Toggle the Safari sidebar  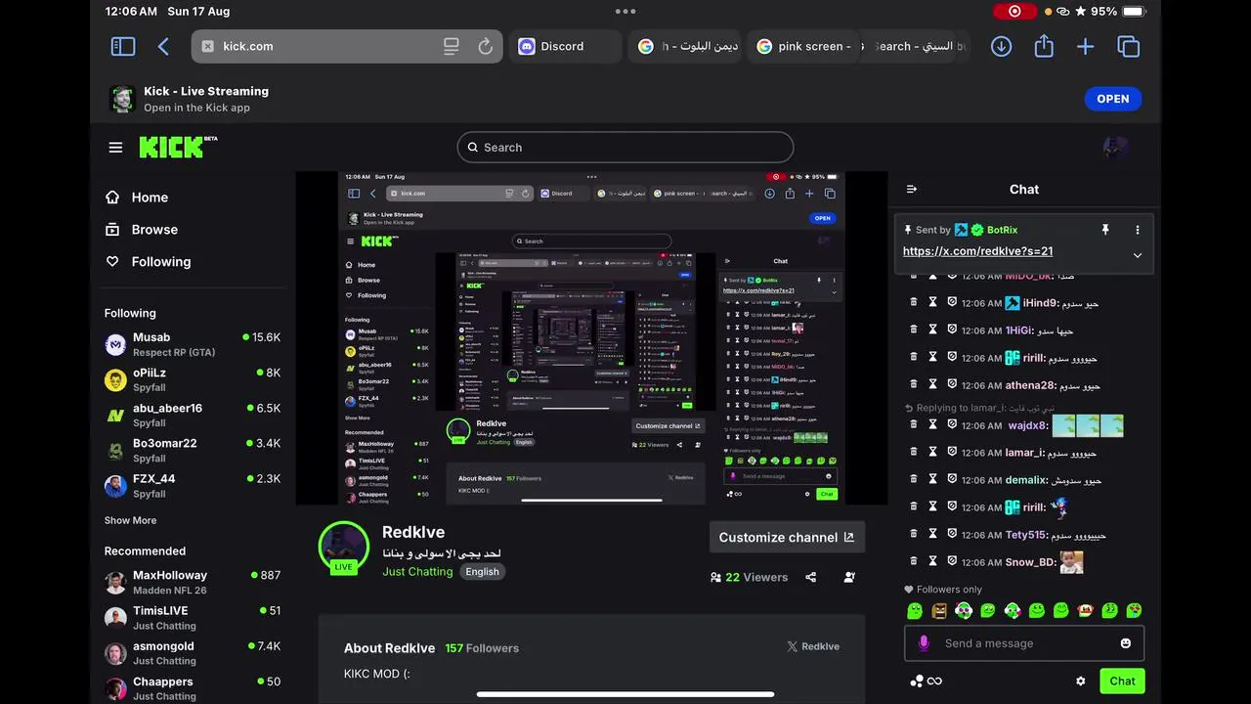click(123, 46)
